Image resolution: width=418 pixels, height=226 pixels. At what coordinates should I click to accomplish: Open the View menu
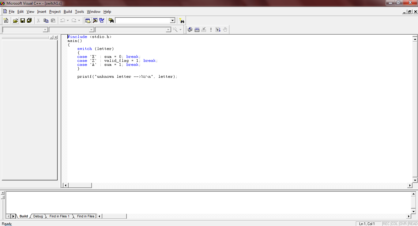pyautogui.click(x=30, y=12)
